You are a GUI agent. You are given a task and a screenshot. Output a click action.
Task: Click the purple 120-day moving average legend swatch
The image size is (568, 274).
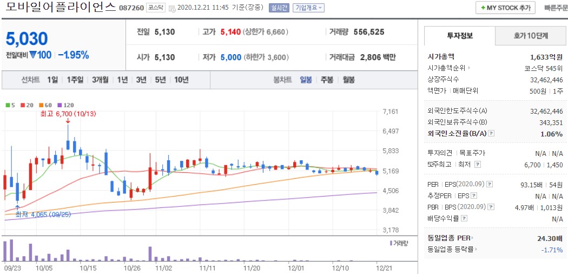pyautogui.click(x=60, y=106)
